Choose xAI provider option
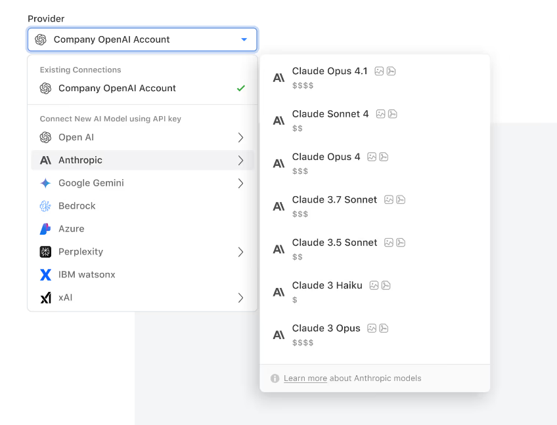Screen dimensions: 557x425 coord(143,298)
